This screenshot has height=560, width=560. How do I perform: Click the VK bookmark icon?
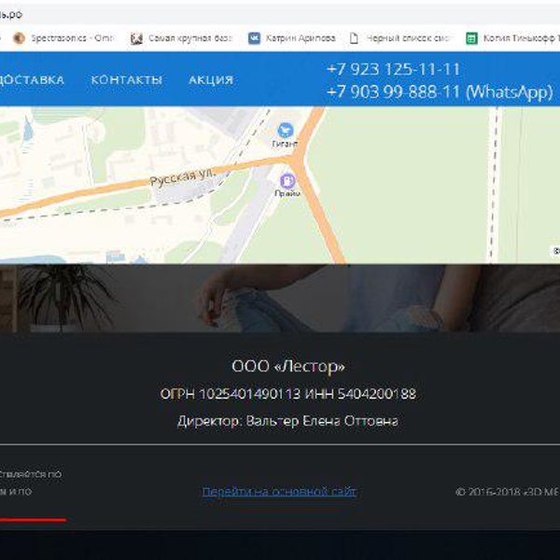[254, 38]
